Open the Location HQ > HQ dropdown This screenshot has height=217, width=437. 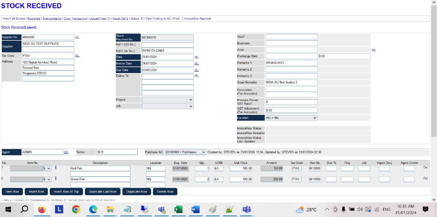coord(291,118)
